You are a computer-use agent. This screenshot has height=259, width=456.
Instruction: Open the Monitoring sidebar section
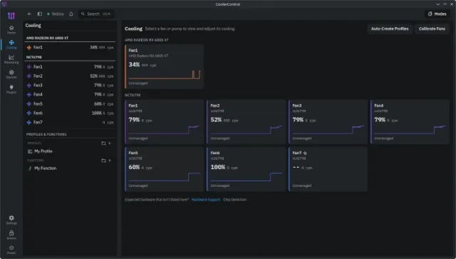[11, 59]
